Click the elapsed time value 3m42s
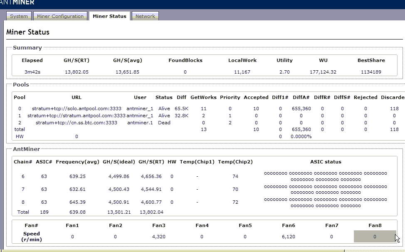Screen dimensions: 405x252 coord(32,72)
